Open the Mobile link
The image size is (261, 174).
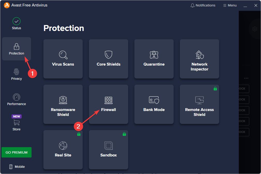(17, 167)
